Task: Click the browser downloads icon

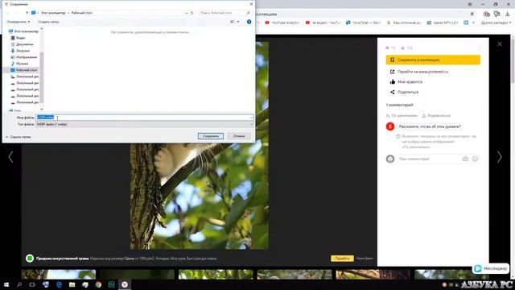Action: point(508,14)
